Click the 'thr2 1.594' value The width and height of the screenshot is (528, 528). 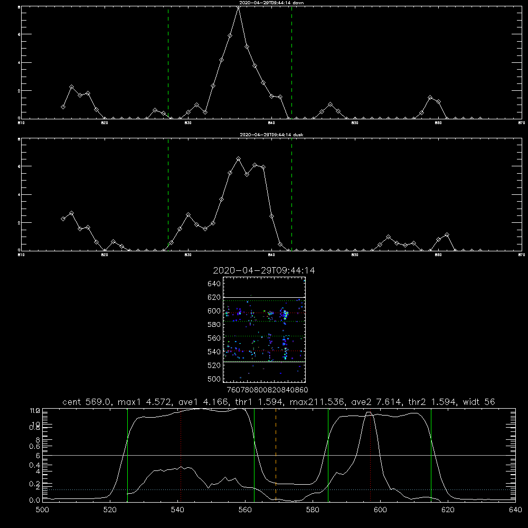tap(432, 402)
